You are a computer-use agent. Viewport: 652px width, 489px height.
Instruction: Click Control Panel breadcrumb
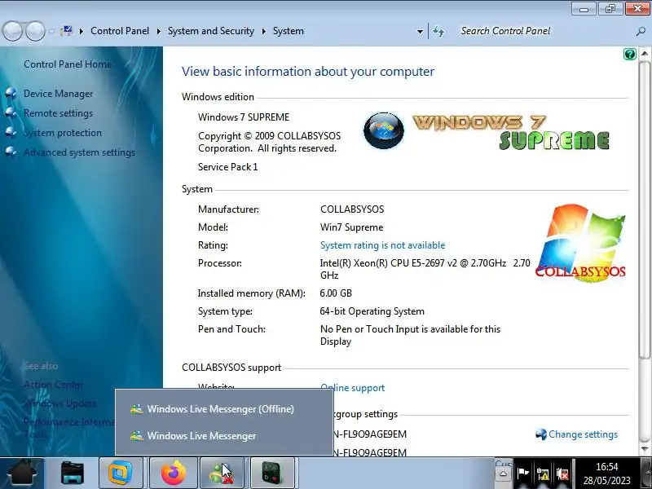click(120, 31)
